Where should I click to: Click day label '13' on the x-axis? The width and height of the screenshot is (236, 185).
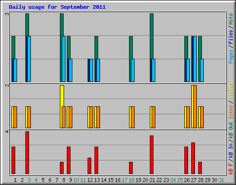[97, 180]
